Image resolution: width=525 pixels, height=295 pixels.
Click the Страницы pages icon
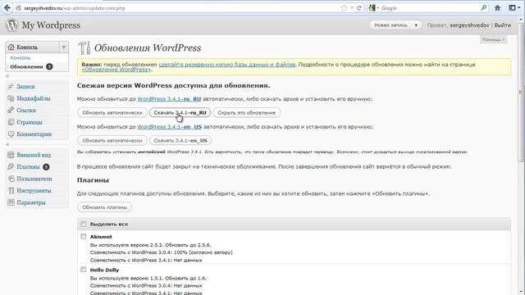11,122
